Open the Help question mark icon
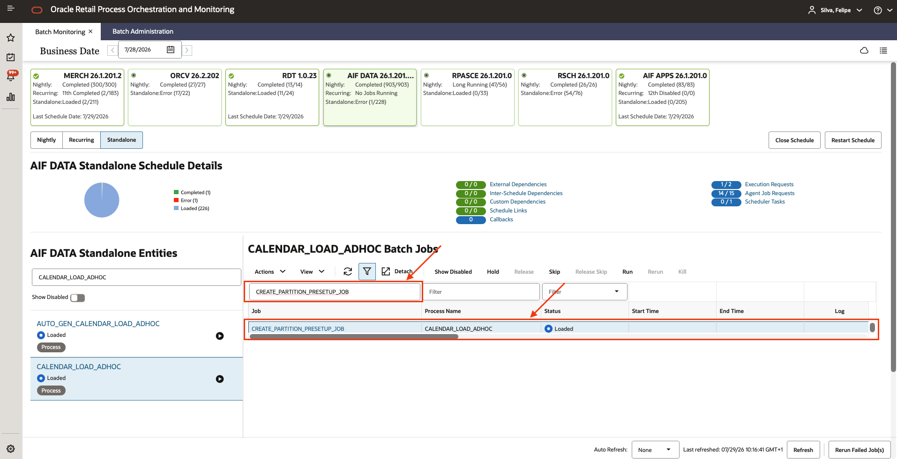This screenshot has height=459, width=897. pos(878,10)
